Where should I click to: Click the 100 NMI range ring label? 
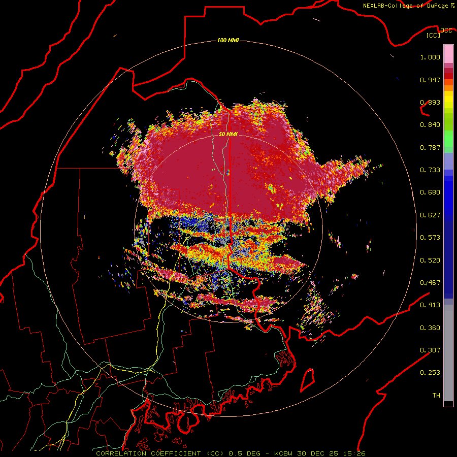pyautogui.click(x=228, y=40)
